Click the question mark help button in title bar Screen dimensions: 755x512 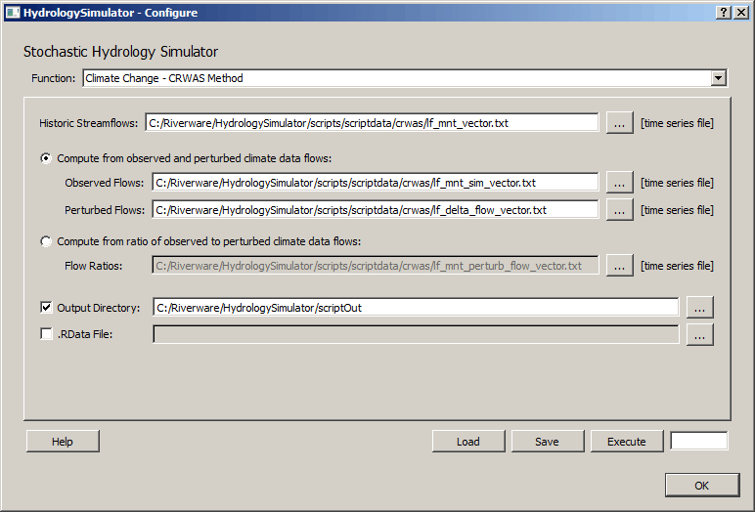click(724, 13)
